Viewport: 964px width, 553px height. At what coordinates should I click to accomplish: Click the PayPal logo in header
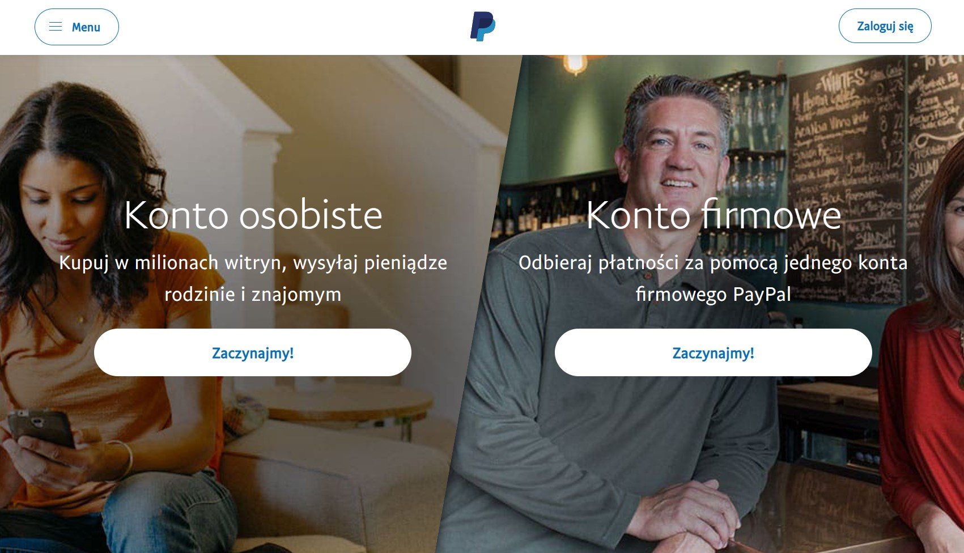coord(482,27)
